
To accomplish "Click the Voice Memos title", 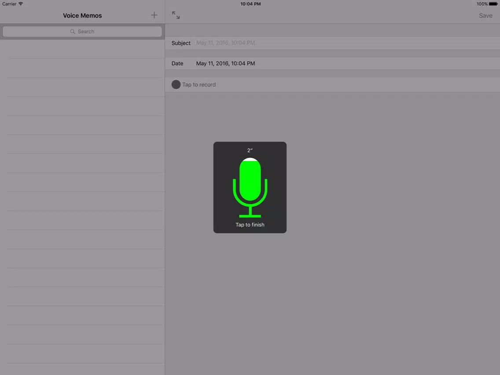I will tap(82, 16).
